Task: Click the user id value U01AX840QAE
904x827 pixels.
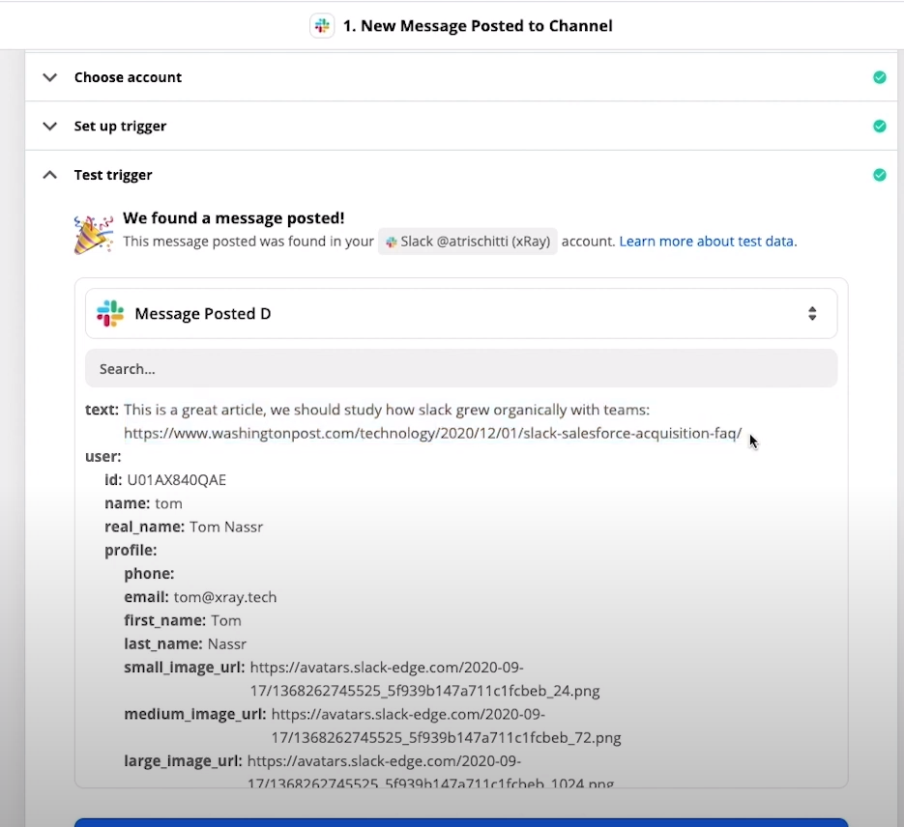Action: pos(176,480)
